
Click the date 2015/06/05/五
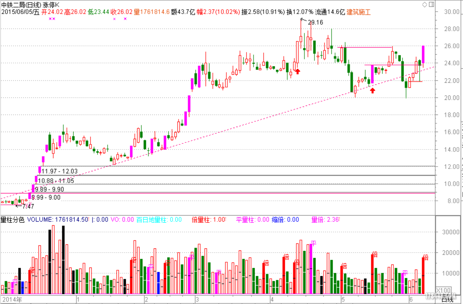[x=20, y=12]
